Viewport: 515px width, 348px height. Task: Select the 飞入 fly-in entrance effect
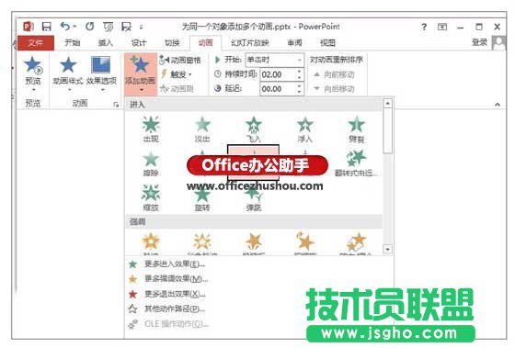[254, 129]
